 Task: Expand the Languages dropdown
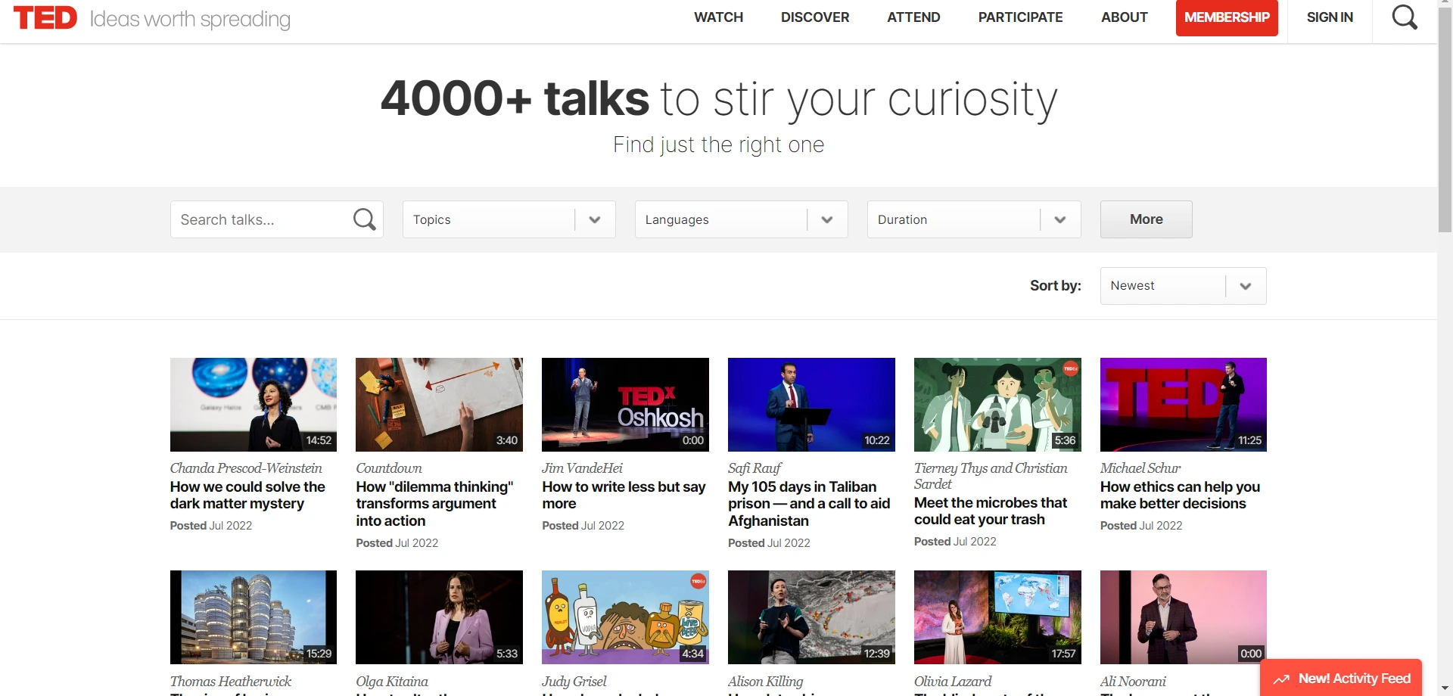(x=741, y=219)
